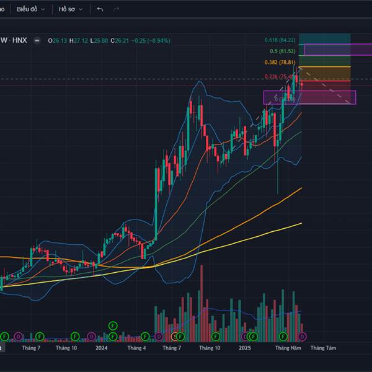
Task: Click the red Fibonacci 0.236 level label
Action: (x=279, y=77)
